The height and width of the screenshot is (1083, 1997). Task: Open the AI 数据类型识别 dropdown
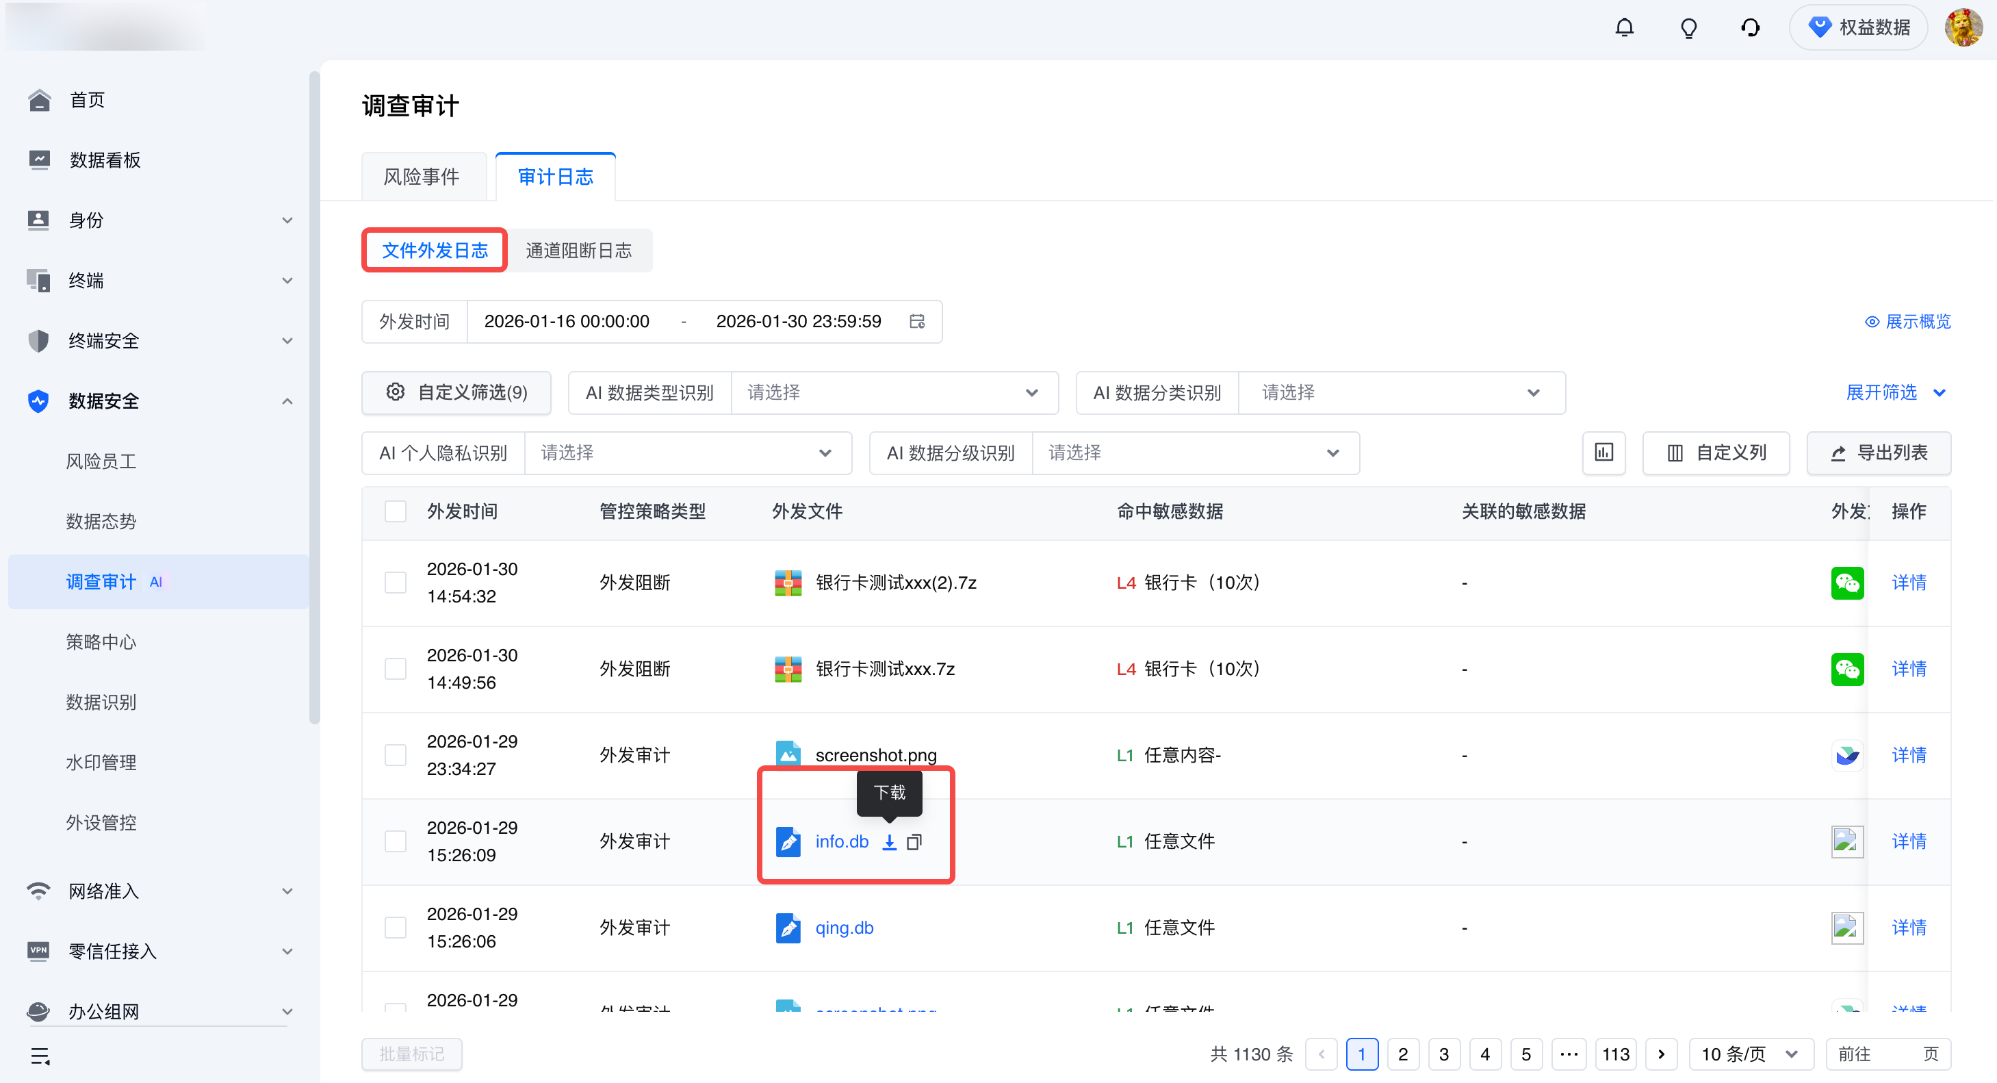(x=894, y=392)
